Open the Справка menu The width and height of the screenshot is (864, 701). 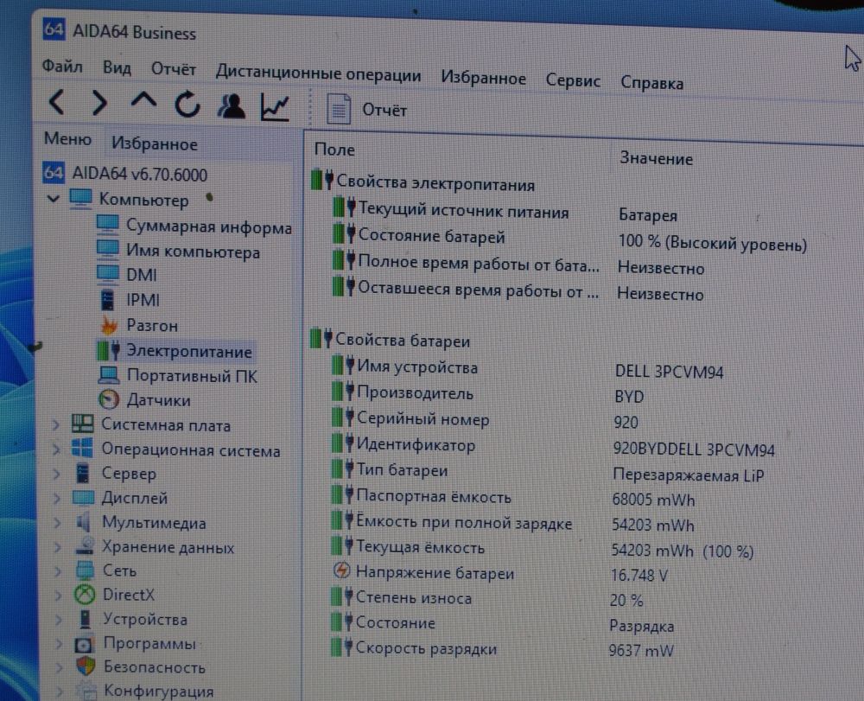point(651,83)
